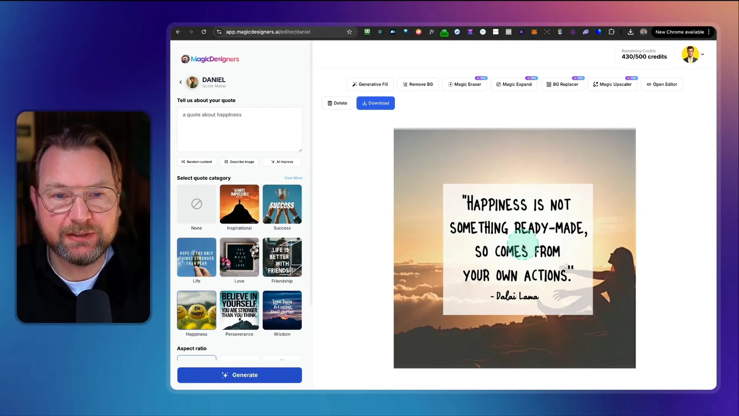Select the Success quote category

(x=282, y=204)
